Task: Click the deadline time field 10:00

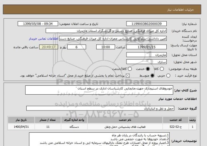Action: [106, 47]
